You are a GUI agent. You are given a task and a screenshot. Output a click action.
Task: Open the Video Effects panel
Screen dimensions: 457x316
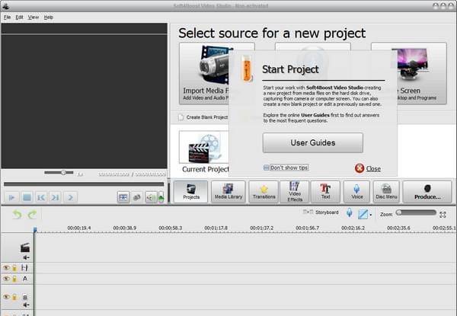coord(295,192)
